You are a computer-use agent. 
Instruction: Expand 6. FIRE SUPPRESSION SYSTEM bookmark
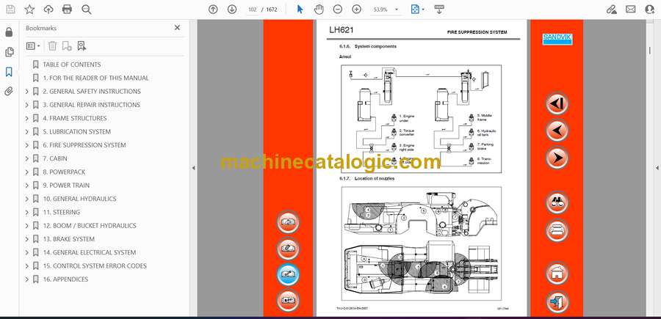click(x=27, y=145)
